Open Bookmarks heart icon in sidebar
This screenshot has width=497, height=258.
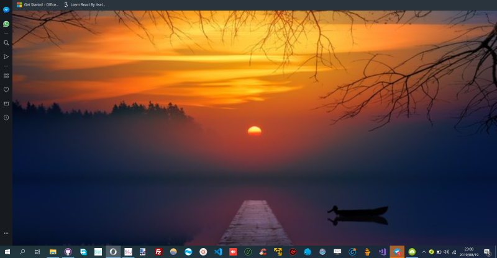[x=6, y=89]
